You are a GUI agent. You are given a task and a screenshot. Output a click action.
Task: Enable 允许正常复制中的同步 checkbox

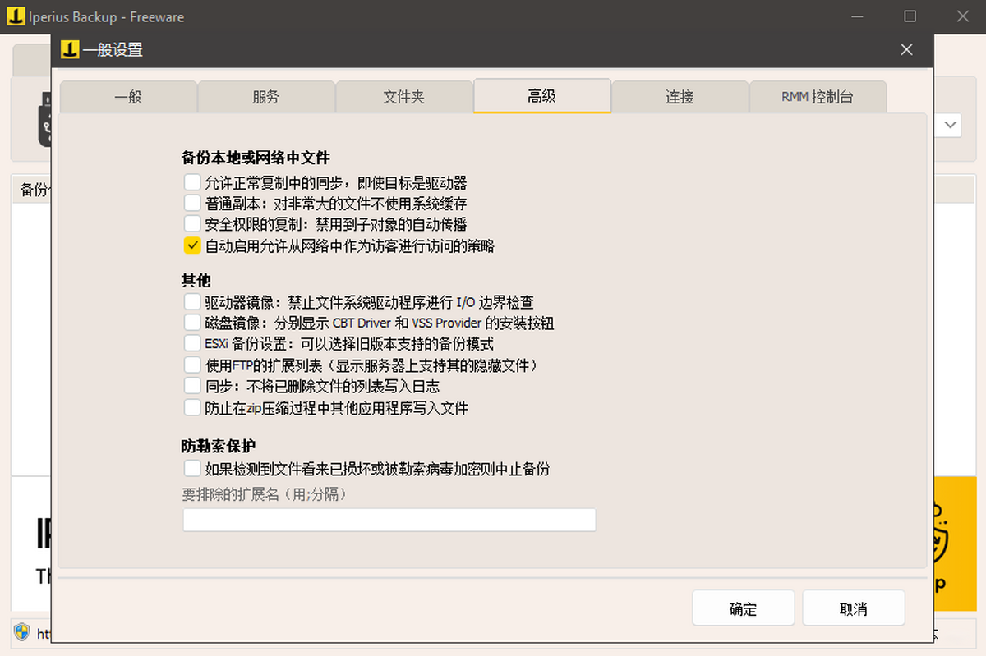[x=192, y=182]
